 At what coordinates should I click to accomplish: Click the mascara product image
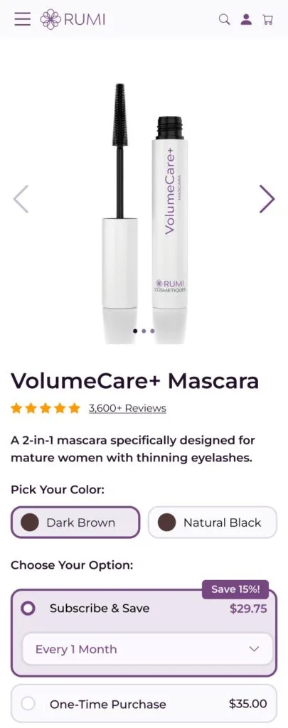[144, 209]
